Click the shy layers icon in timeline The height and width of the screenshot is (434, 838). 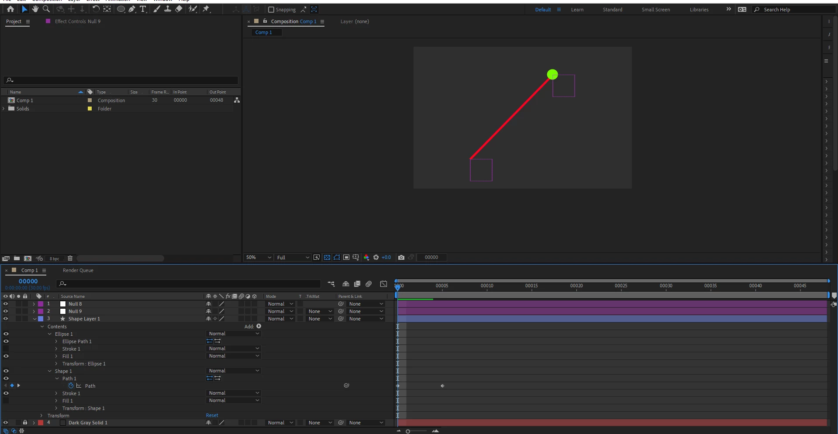click(x=346, y=284)
